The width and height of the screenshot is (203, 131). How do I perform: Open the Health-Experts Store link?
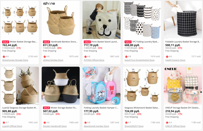175,60
